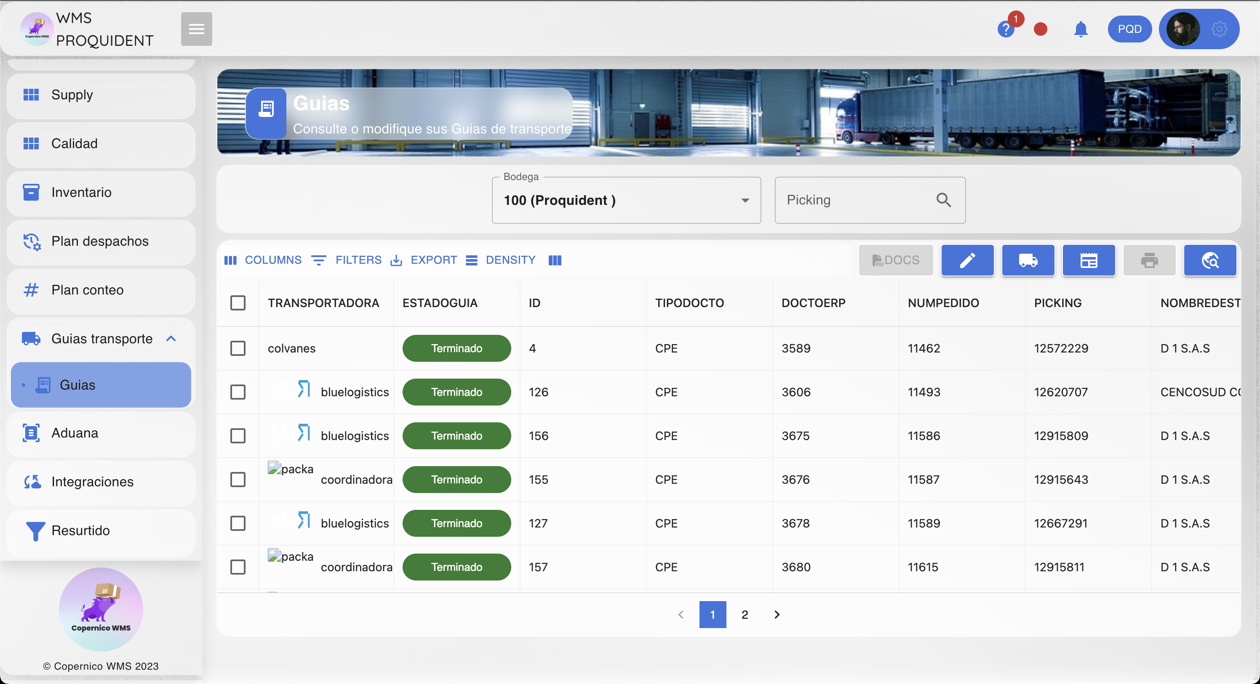Click the hamburger menu toggle
The width and height of the screenshot is (1260, 684).
coord(196,29)
